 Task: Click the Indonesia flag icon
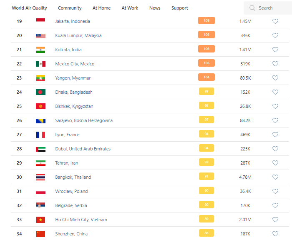40,21
